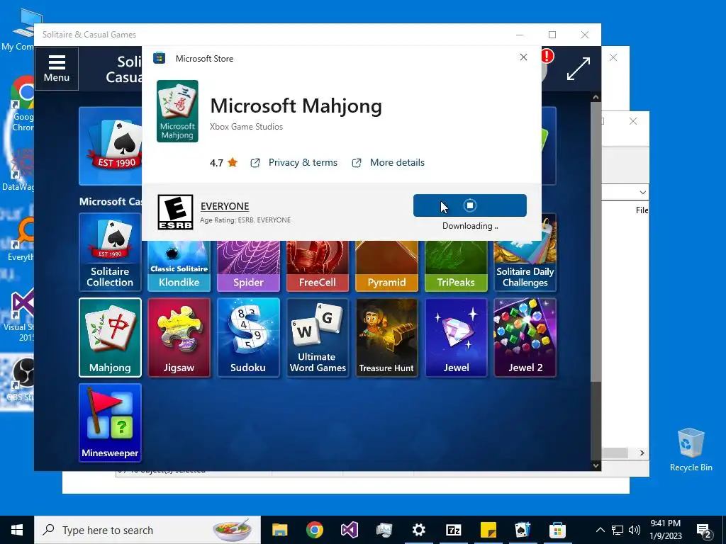The image size is (726, 544).
Task: Click the Microsoft Store logo icon
Action: [160, 58]
